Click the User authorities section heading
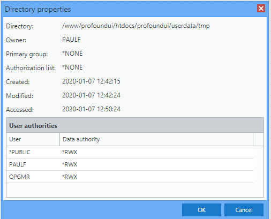 33,126
